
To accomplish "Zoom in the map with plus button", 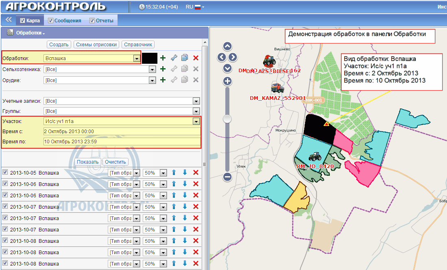I will (227, 81).
